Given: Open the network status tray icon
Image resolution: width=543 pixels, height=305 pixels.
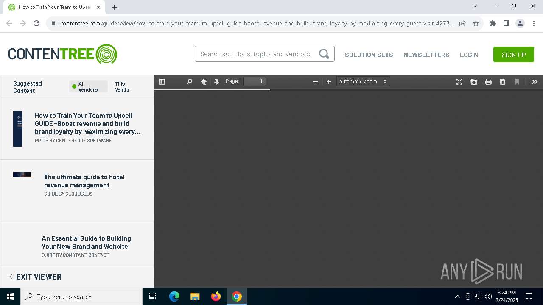Looking at the screenshot, I should point(478,297).
